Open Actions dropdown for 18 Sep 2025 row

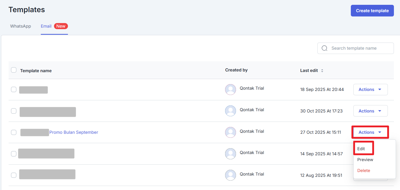370,89
